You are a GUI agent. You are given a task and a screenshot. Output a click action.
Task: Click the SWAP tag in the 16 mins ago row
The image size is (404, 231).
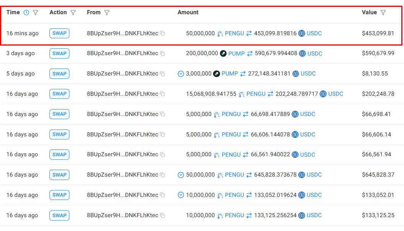click(59, 33)
